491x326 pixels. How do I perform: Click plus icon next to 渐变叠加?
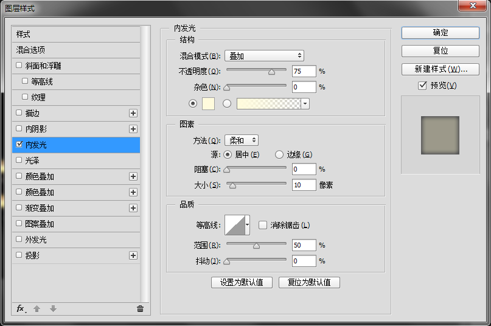133,208
